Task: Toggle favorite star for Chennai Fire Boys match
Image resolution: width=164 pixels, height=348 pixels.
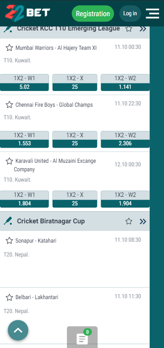Action: coord(9,104)
